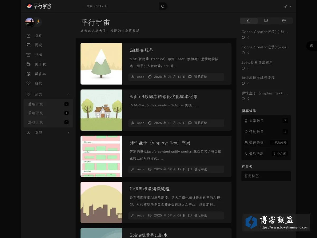Image resolution: width=317 pixels, height=238 pixels.
Task: Click the user avatar in sidebar
Action: point(30,22)
